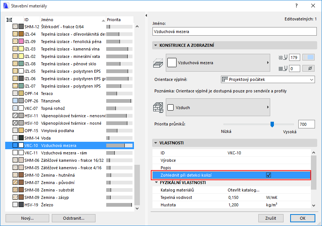Click the pink color swatch of IZL-09
This screenshot has width=322, height=226.
(21, 41)
